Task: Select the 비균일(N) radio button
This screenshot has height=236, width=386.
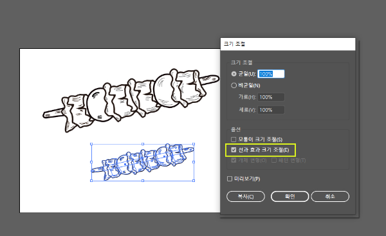Action: pyautogui.click(x=234, y=86)
